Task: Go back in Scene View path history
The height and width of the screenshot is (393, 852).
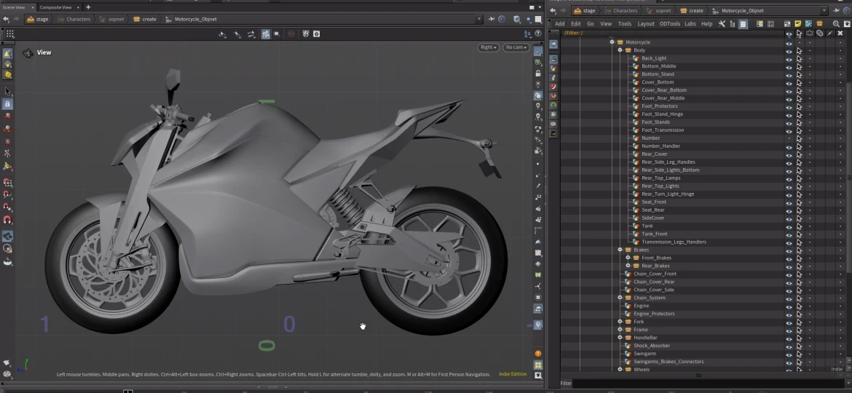Action: tap(6, 19)
